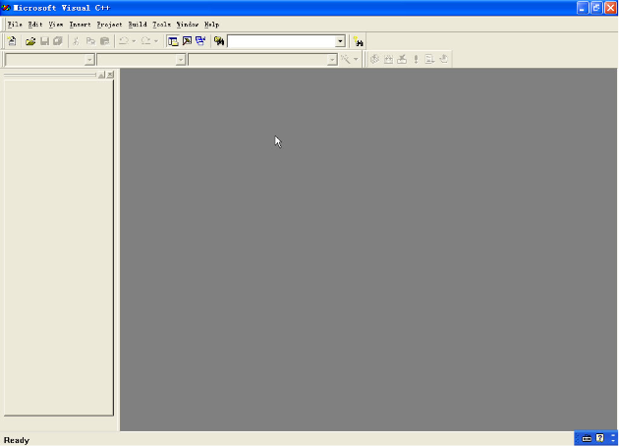The height and width of the screenshot is (446, 619).
Task: Click the Insert Breakpoint hand icon
Action: point(444,59)
